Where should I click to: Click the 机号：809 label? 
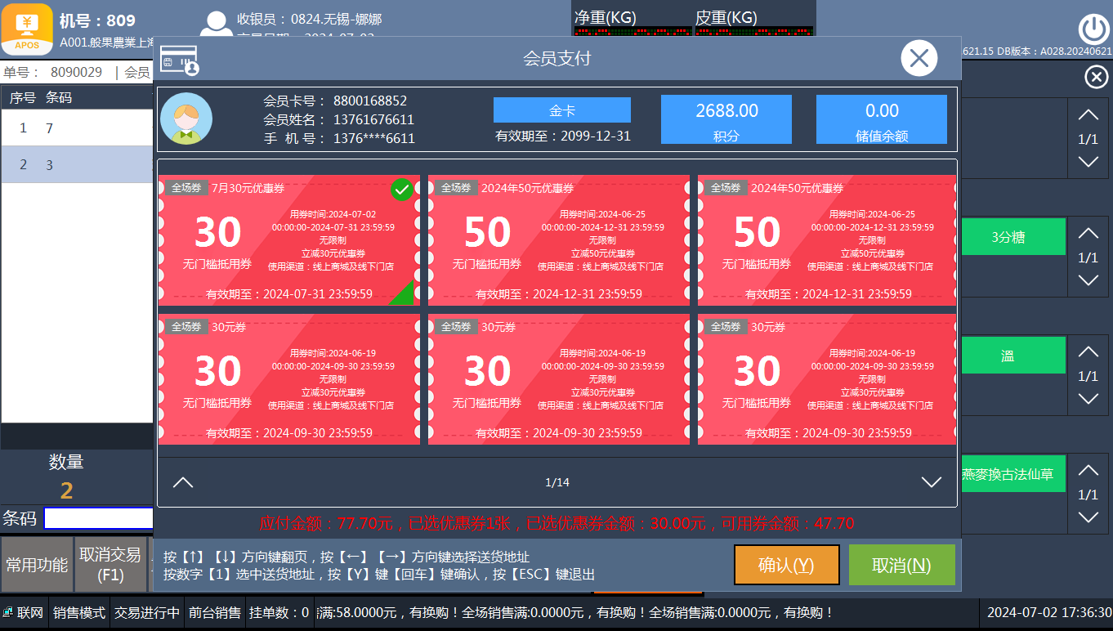click(97, 20)
